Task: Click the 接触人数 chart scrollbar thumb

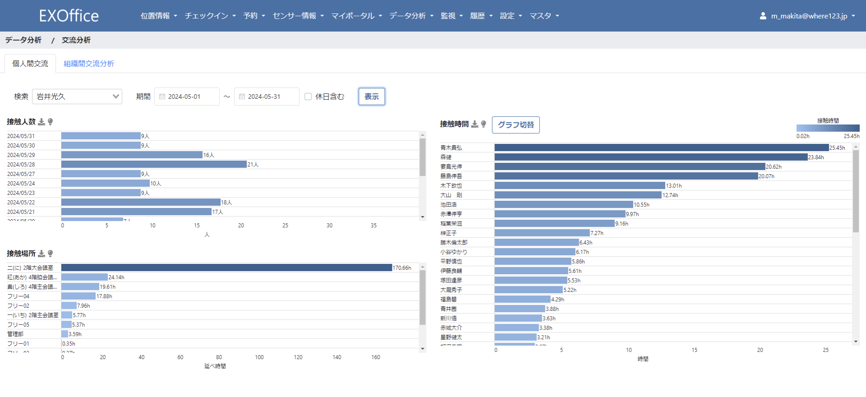Action: (423, 157)
